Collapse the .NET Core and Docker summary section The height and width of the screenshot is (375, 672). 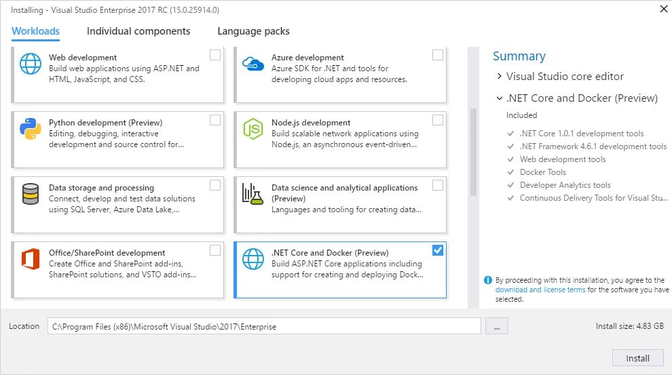[x=500, y=98]
